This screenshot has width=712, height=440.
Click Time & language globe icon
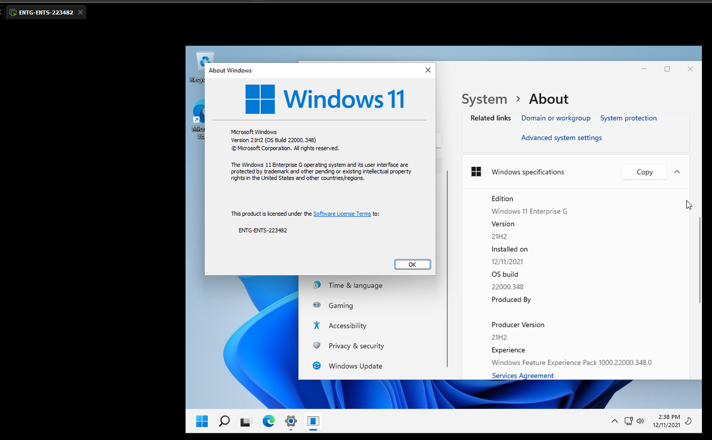coord(317,285)
